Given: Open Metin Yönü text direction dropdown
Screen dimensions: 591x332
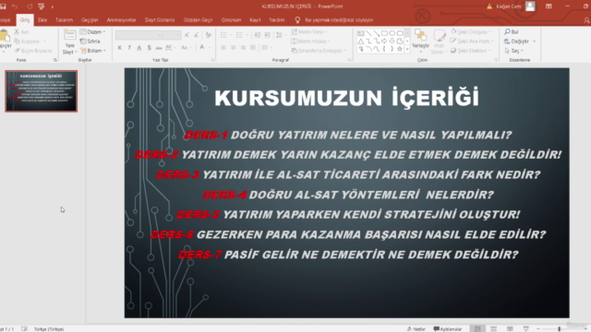Looking at the screenshot, I should pyautogui.click(x=309, y=32).
